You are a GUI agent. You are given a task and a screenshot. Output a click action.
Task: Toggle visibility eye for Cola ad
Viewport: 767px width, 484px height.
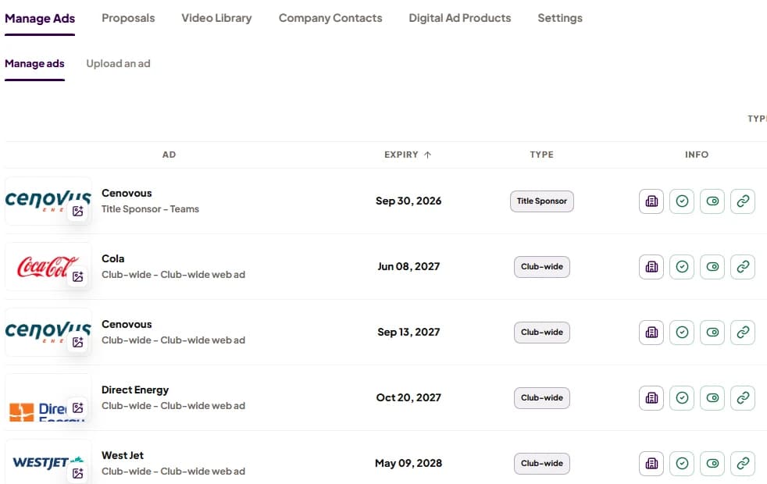[712, 267]
